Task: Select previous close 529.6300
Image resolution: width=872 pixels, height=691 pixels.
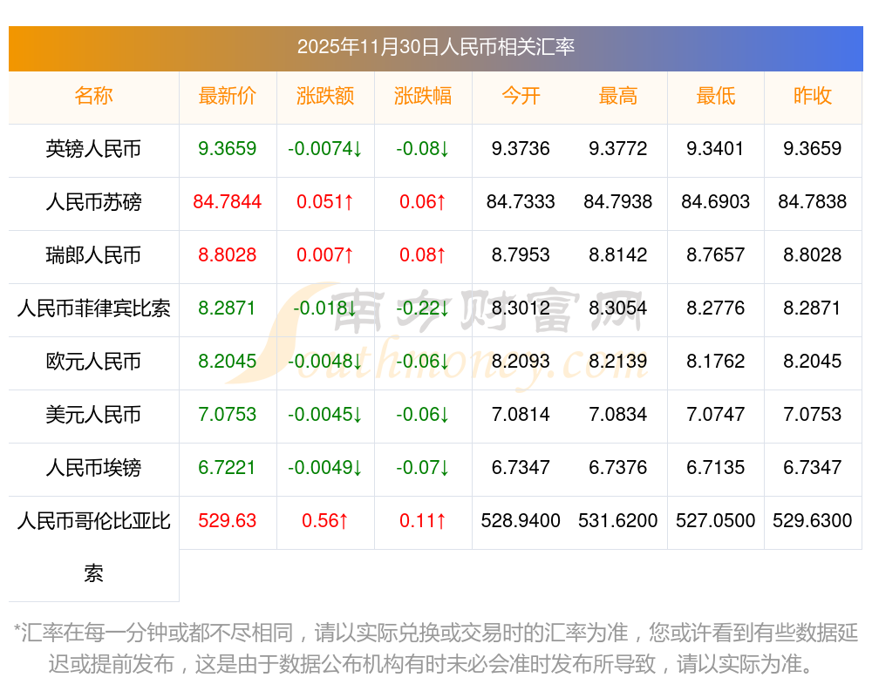Action: tap(813, 521)
